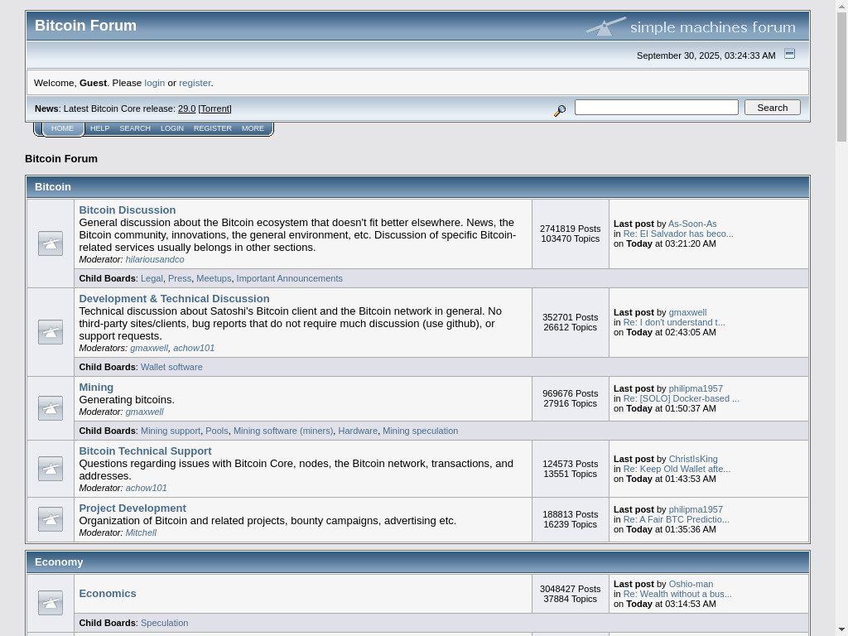Follow the register link in welcome message
Viewport: 848px width, 636px height.
[195, 83]
